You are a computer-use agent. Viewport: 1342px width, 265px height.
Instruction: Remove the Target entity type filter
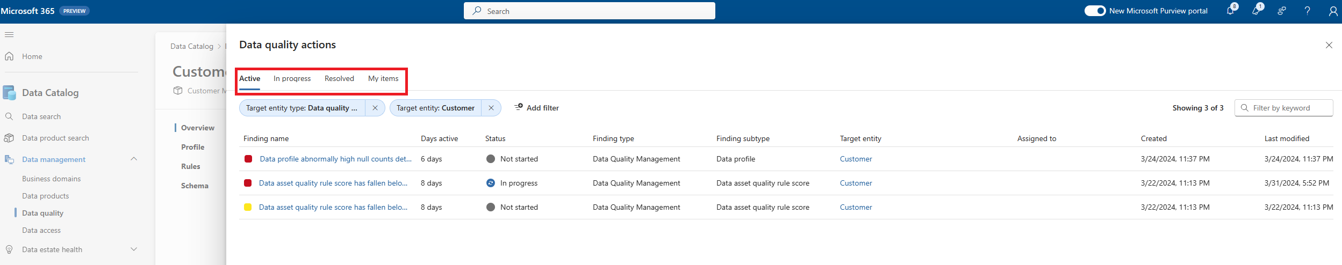pos(375,108)
